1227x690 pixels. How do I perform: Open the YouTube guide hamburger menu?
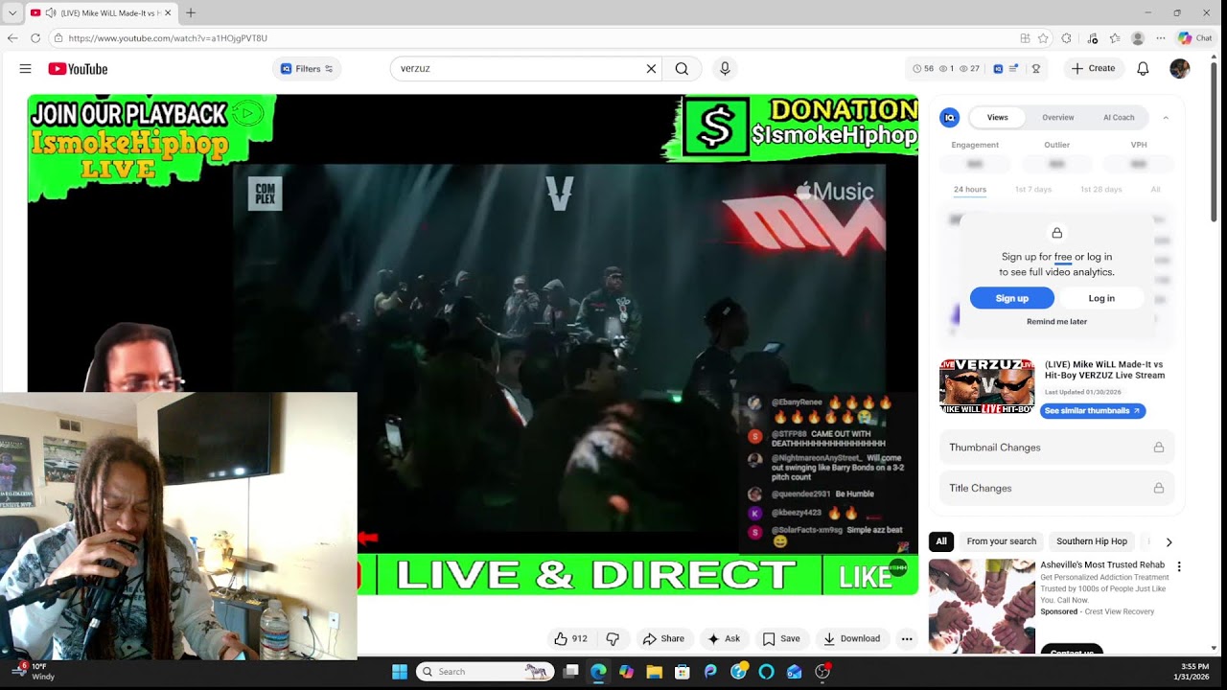tap(25, 69)
